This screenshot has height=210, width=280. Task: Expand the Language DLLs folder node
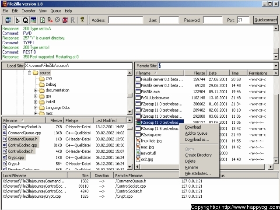36,108
